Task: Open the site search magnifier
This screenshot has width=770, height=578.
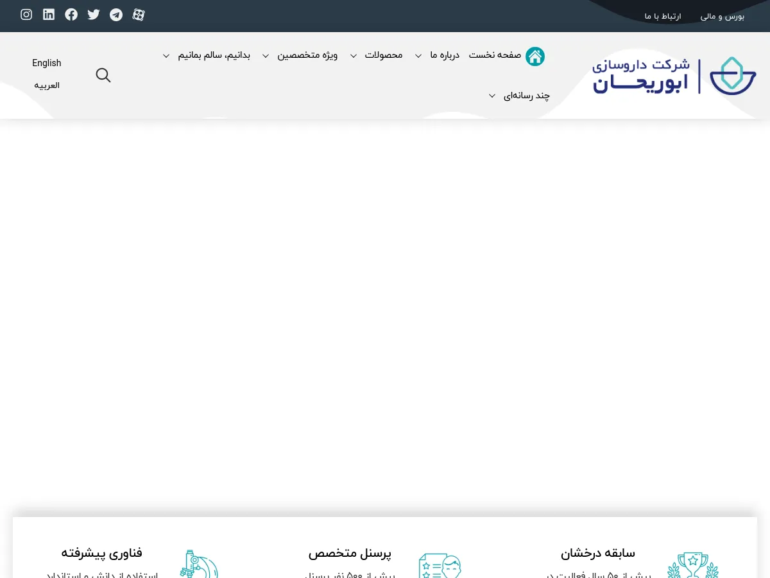Action: (x=103, y=75)
